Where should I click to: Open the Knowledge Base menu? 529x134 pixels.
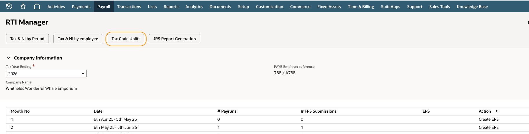point(472,6)
